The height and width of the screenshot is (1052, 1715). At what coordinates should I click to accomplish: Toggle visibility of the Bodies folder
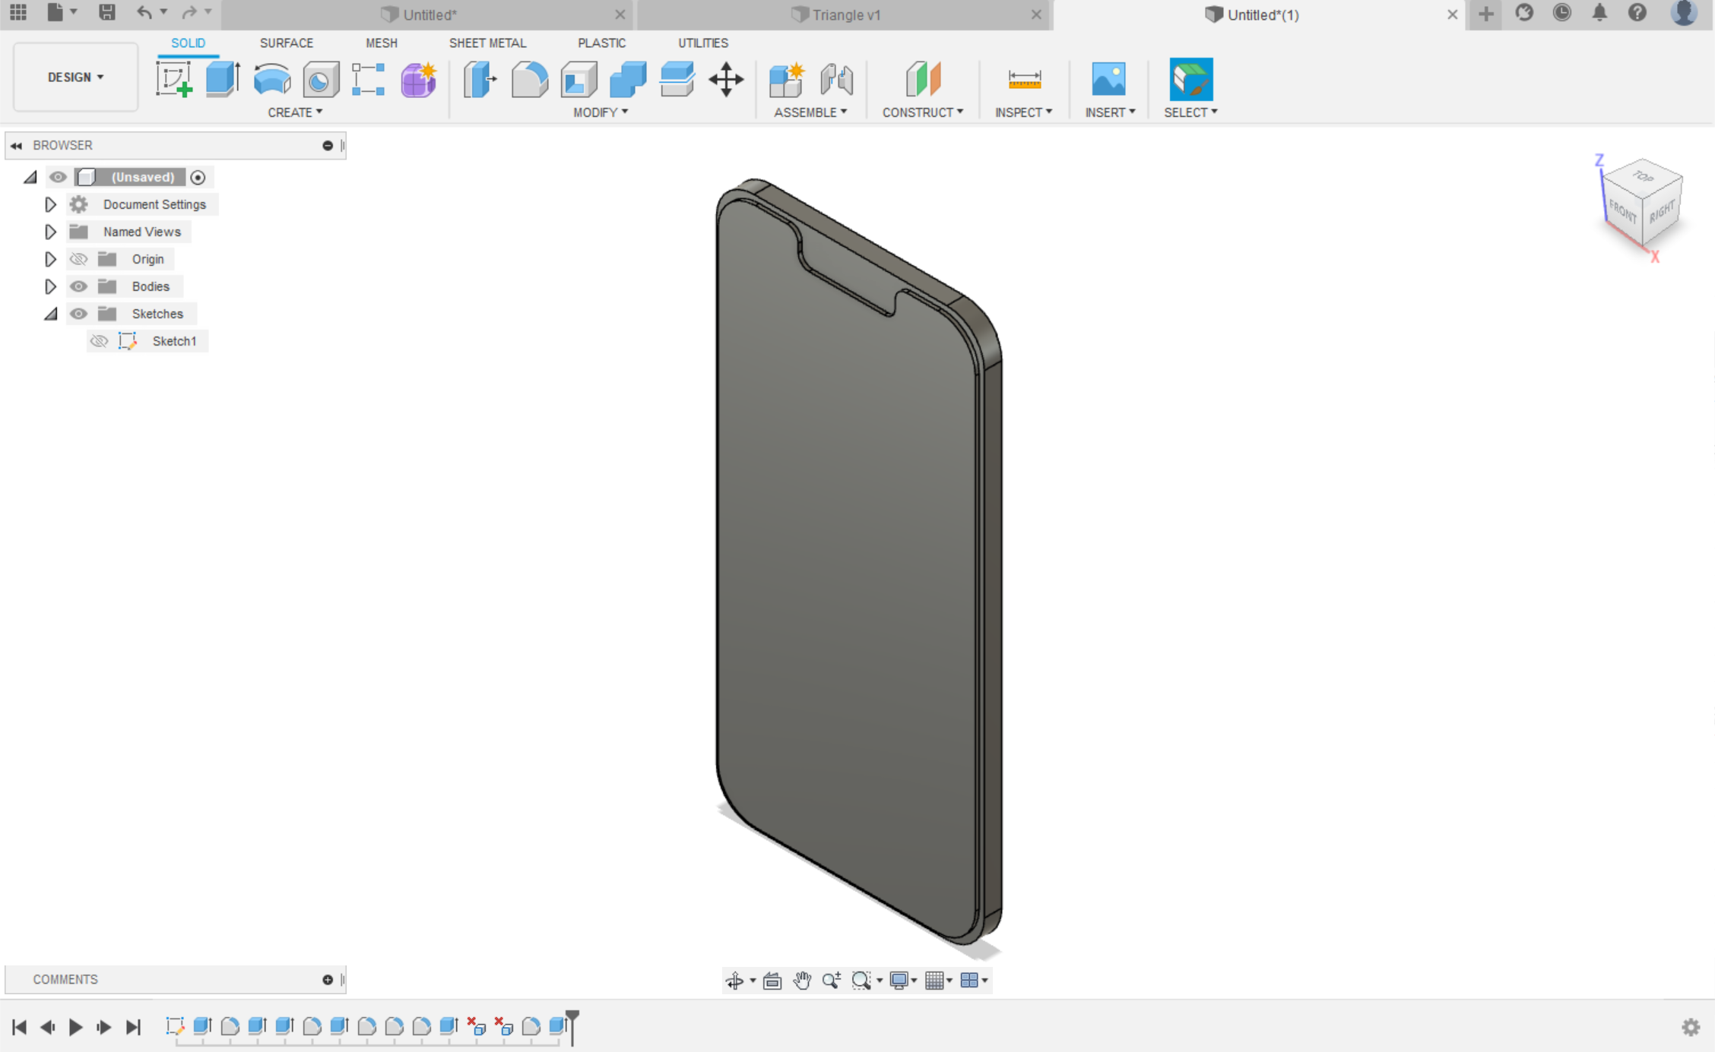tap(78, 286)
